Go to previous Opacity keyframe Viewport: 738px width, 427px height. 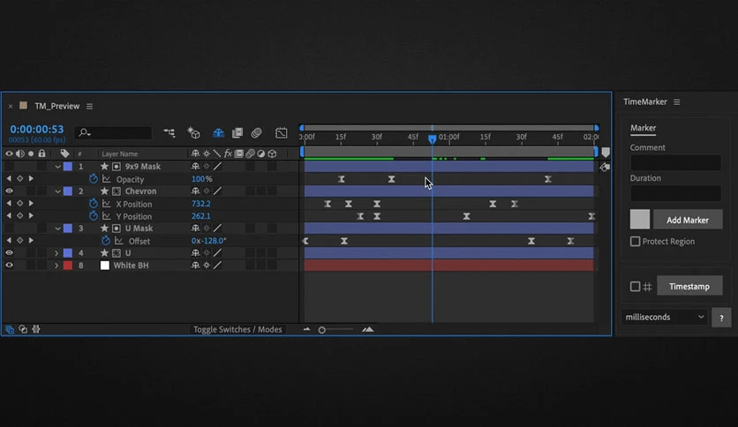[x=9, y=179]
